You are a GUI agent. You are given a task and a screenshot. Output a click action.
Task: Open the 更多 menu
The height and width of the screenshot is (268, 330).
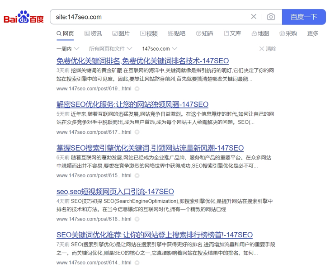pyautogui.click(x=313, y=33)
